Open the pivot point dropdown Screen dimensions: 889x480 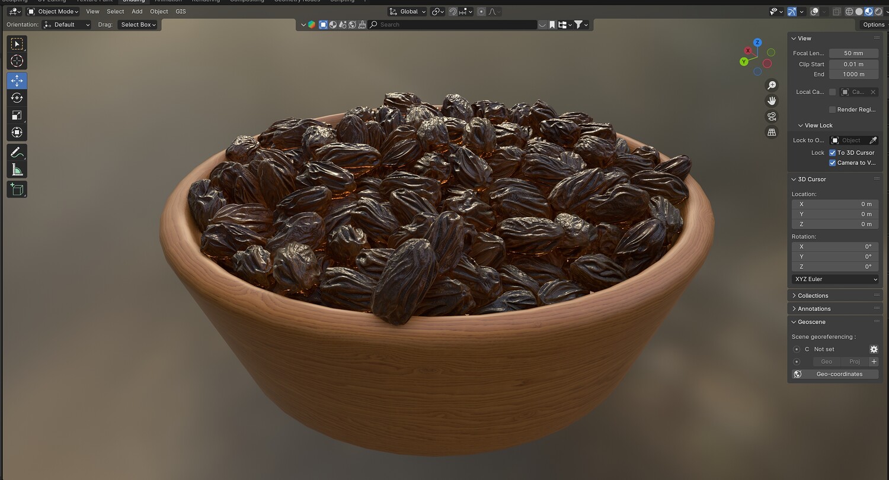[438, 11]
